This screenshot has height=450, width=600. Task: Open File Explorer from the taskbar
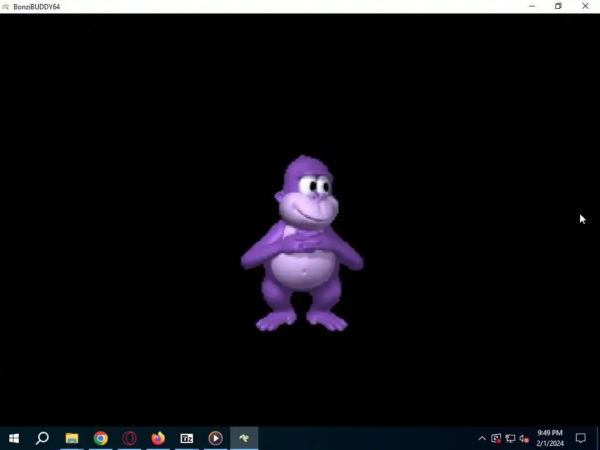(71, 438)
